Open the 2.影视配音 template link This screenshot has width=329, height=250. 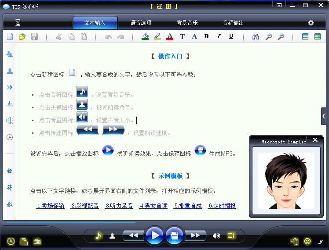point(85,206)
